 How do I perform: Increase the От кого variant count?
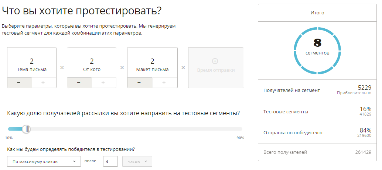coord(103,83)
